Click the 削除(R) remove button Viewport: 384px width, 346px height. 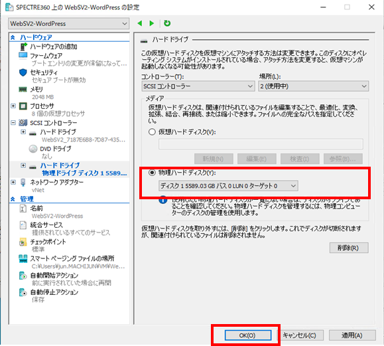[349, 248]
